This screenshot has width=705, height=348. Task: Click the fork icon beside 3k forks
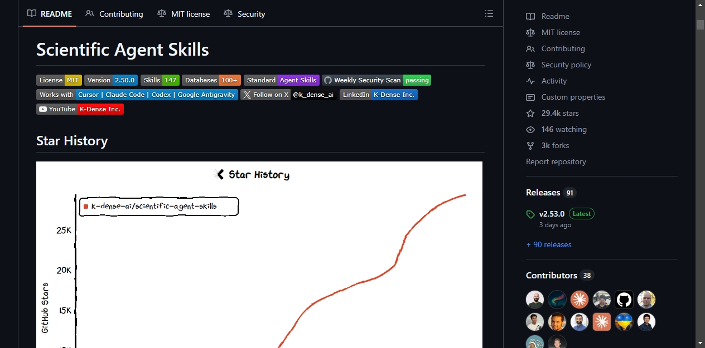(530, 146)
